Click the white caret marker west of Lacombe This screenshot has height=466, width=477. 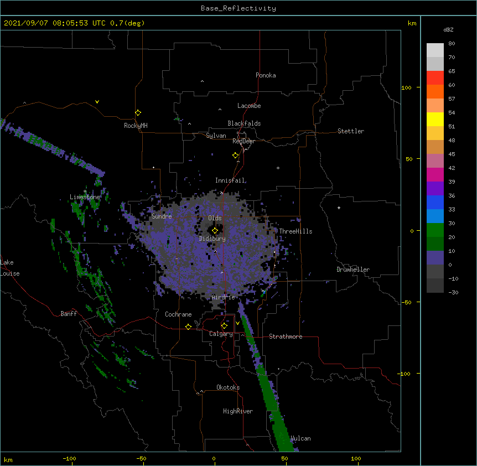point(220,110)
